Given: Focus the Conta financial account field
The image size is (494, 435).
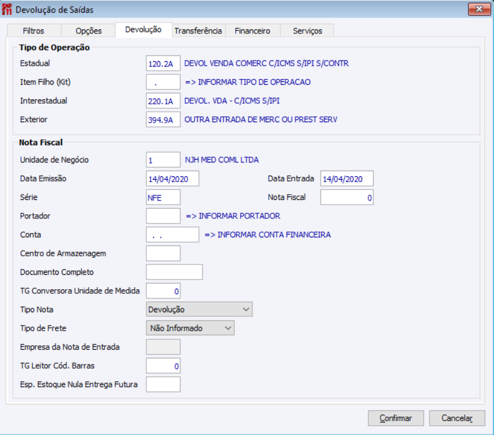Looking at the screenshot, I should (x=172, y=235).
